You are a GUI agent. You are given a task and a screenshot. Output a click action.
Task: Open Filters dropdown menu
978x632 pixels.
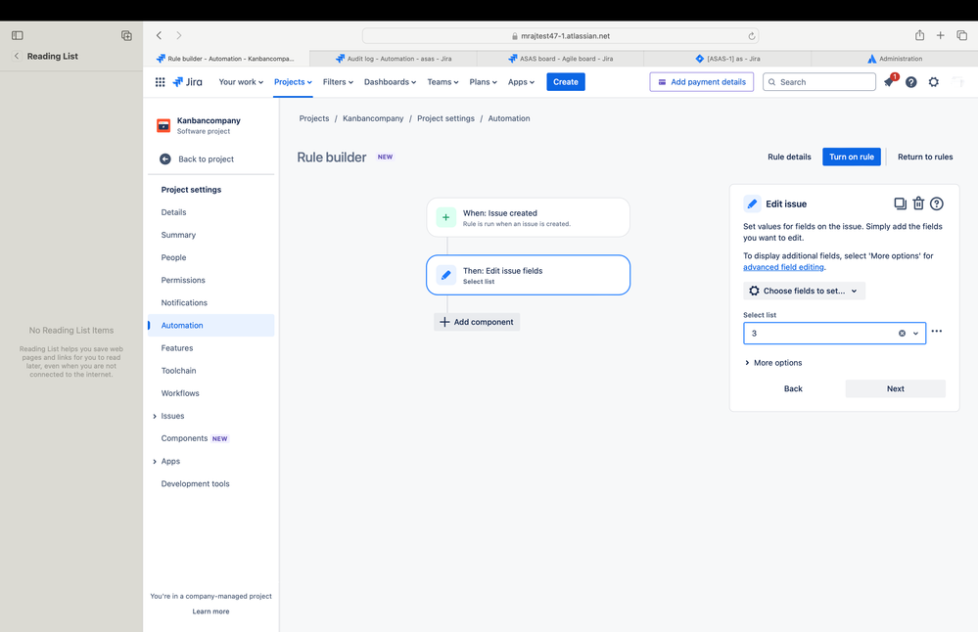click(338, 81)
